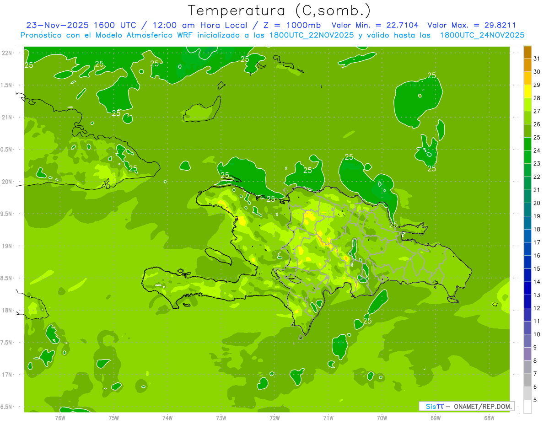Click the gray legend band between 6 and 7
The width and height of the screenshot is (549, 424).
[x=527, y=380]
